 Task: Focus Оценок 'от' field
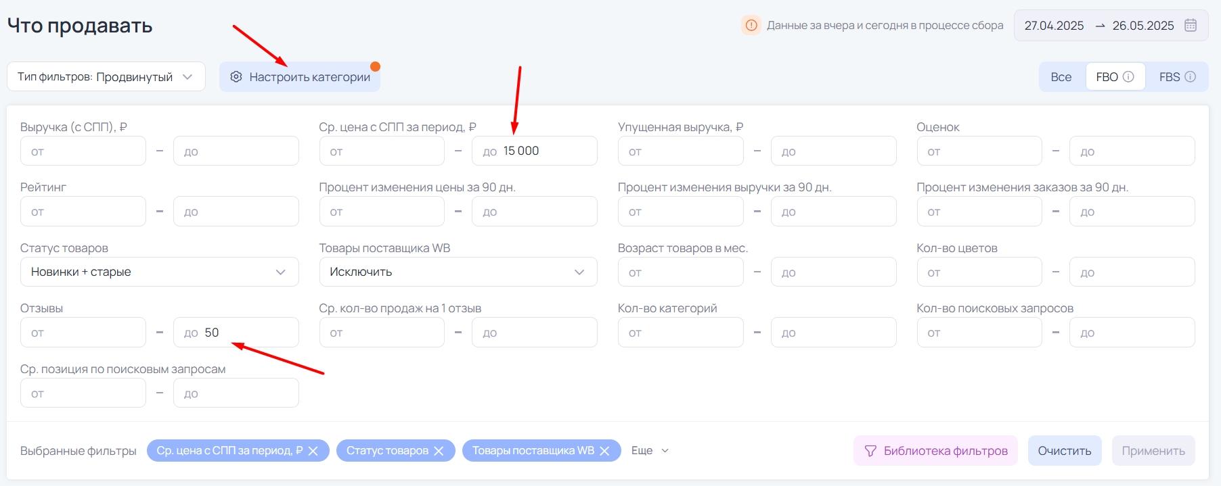[979, 151]
